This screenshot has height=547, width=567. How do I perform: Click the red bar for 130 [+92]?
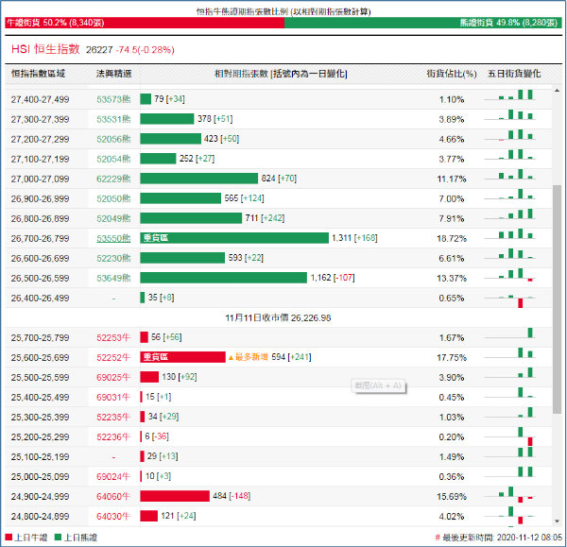pyautogui.click(x=149, y=377)
